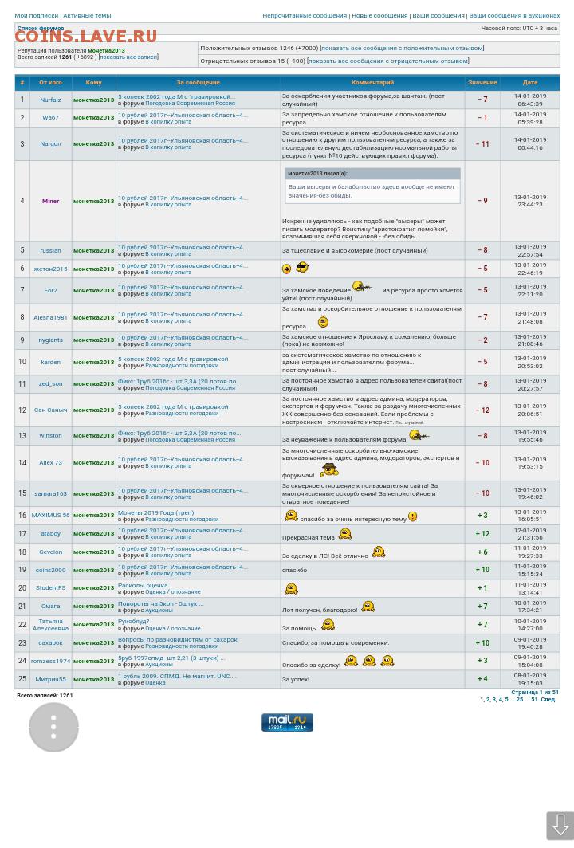
Task: Click the yellow exclamation icon in row 16
Action: pyautogui.click(x=413, y=516)
